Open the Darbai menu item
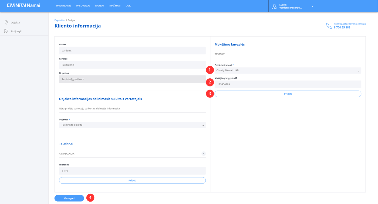Viewport: 378px width, 204px height. 99,6
